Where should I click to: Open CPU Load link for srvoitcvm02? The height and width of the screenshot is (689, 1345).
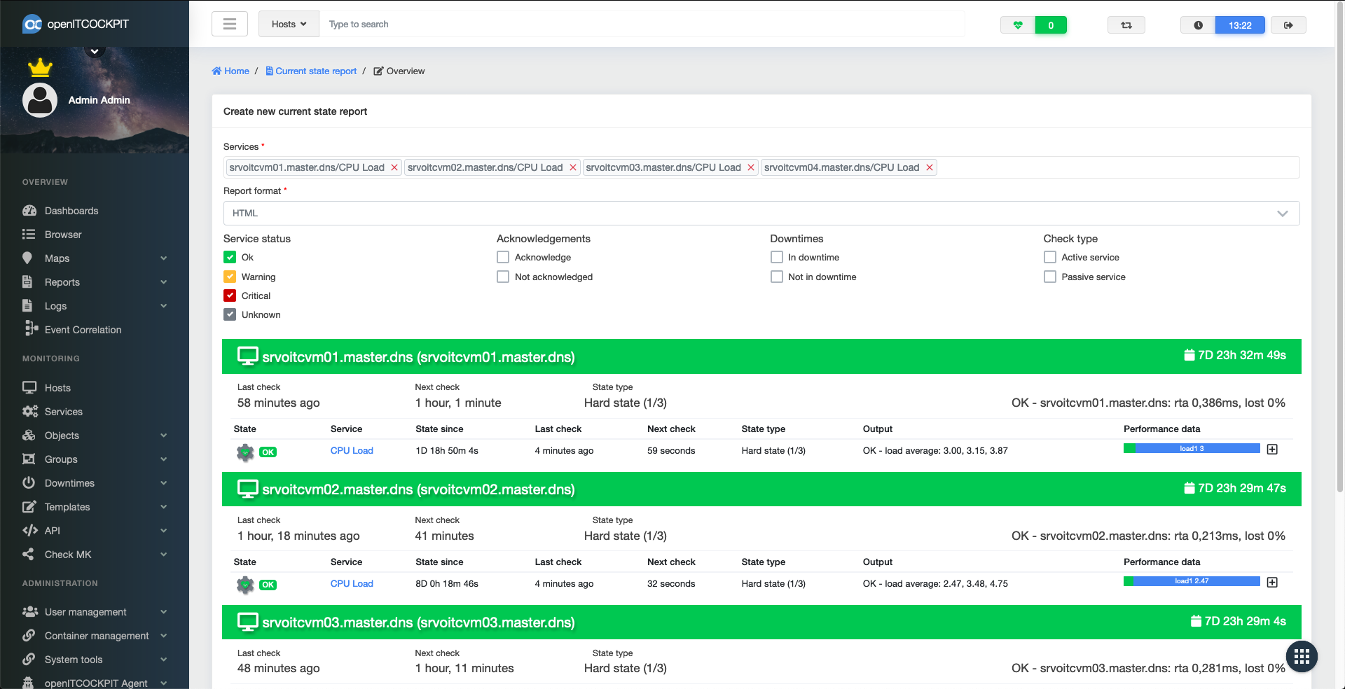(352, 583)
